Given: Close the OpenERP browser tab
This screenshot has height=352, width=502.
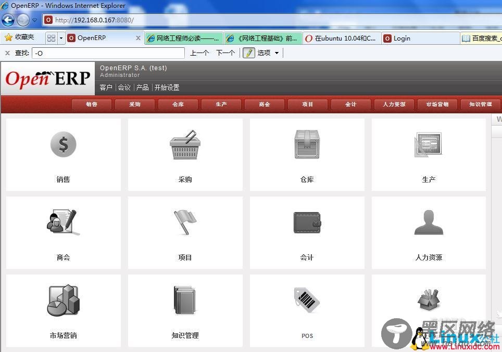Looking at the screenshot, I should coord(138,38).
